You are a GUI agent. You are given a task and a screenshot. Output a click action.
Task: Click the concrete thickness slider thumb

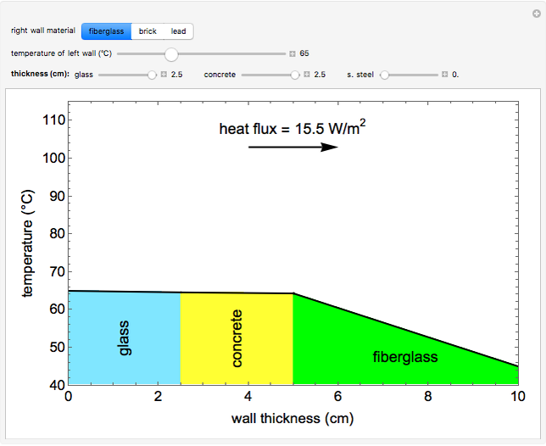coord(296,75)
